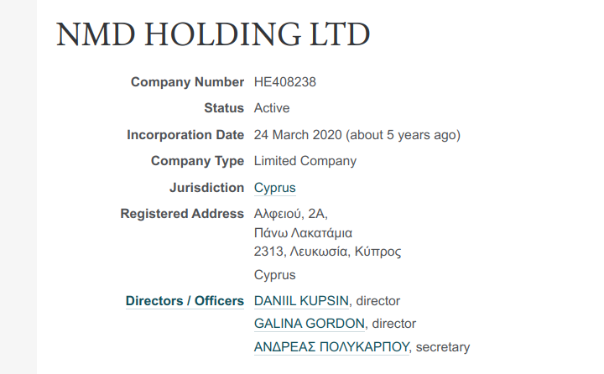
Task: Click the Limited Company type value
Action: pyautogui.click(x=305, y=161)
